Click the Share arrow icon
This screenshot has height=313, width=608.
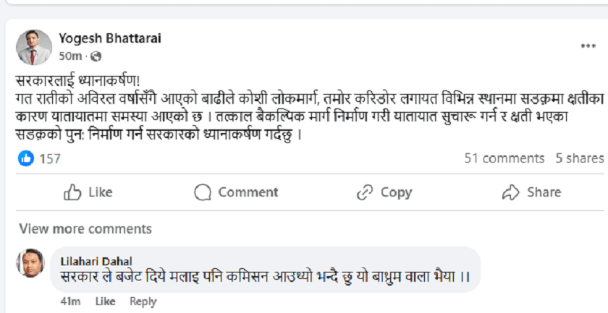(511, 192)
